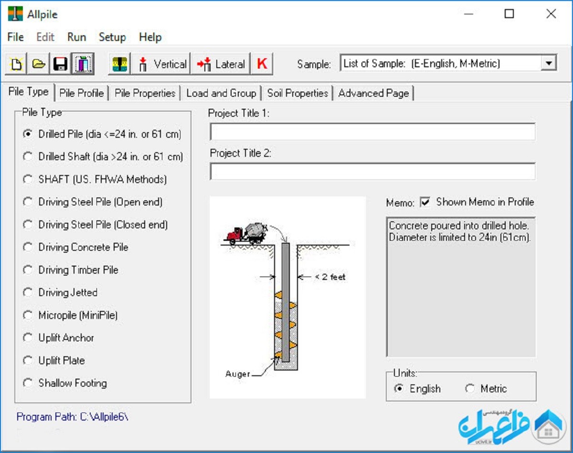
Task: Close the Allpile window
Action: 551,14
